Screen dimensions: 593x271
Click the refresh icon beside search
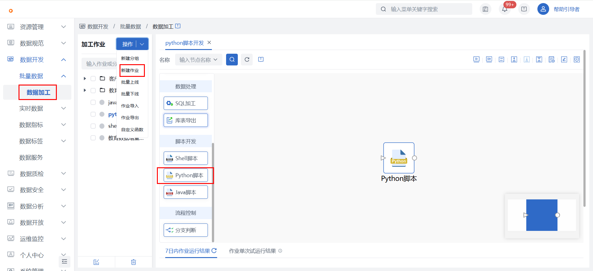pos(247,60)
